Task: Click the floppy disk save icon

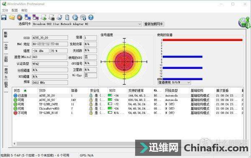Action: (4, 17)
